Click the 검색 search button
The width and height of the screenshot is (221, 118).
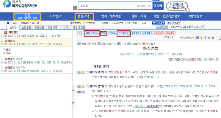158,6
